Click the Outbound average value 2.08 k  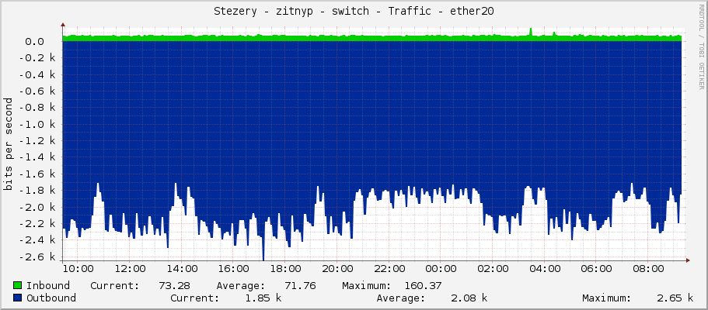pyautogui.click(x=469, y=298)
